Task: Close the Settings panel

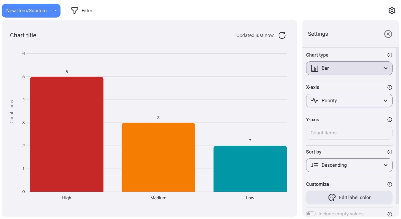Action: (388, 34)
